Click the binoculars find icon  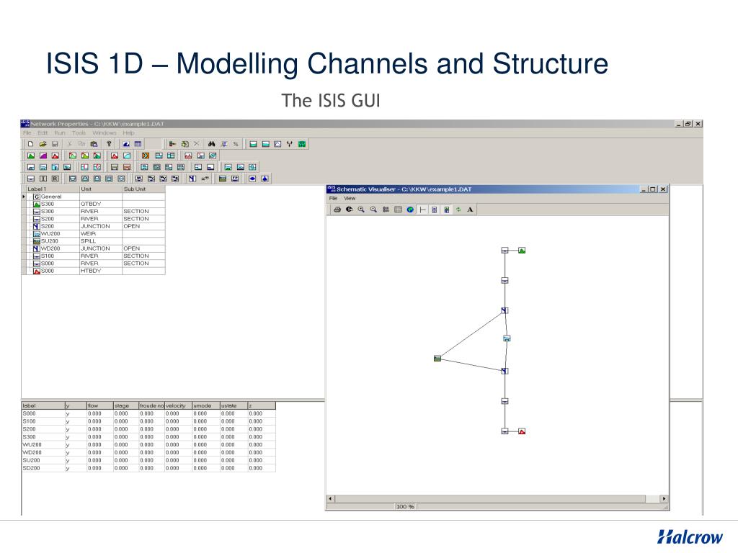(211, 144)
